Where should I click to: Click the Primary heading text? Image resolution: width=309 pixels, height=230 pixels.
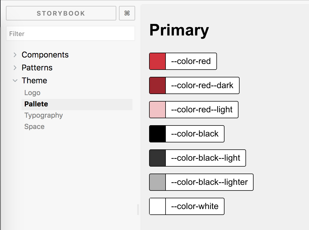pos(179,30)
